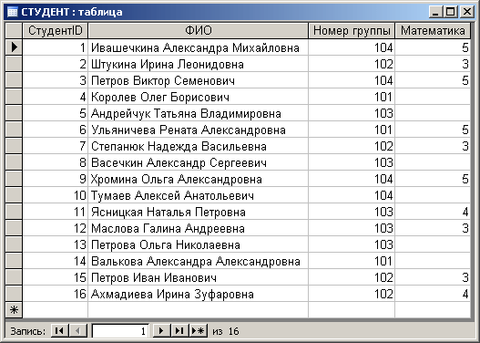Select the Номер группы column header
This screenshot has height=343, width=480.
tap(352, 31)
